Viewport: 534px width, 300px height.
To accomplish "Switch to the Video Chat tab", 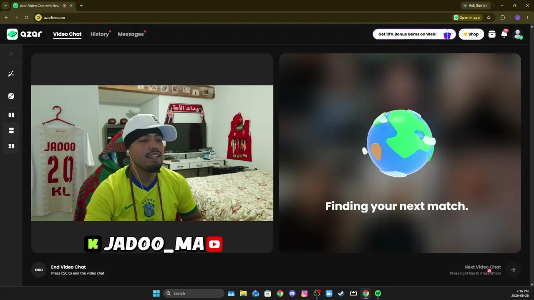I will pyautogui.click(x=67, y=34).
